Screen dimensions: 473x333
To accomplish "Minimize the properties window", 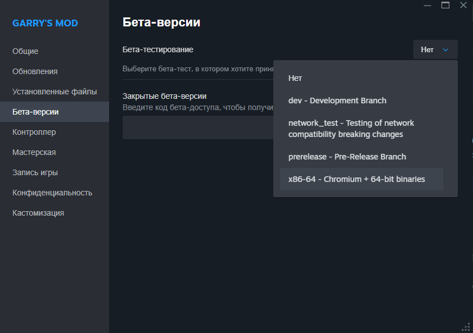I will tap(427, 5).
